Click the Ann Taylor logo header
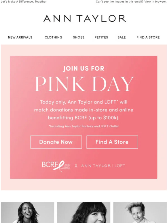The width and height of the screenshot is (167, 223). pos(84,18)
